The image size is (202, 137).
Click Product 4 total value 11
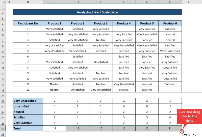[124, 128]
